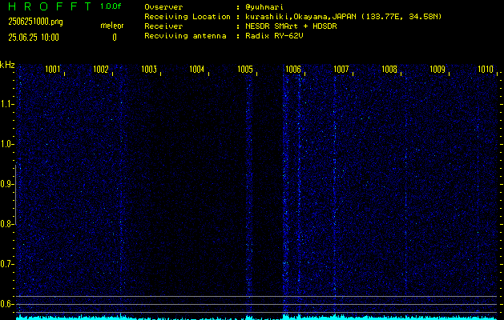Click the meteor count value 0
Screen dimensions: 504x320
click(x=115, y=38)
